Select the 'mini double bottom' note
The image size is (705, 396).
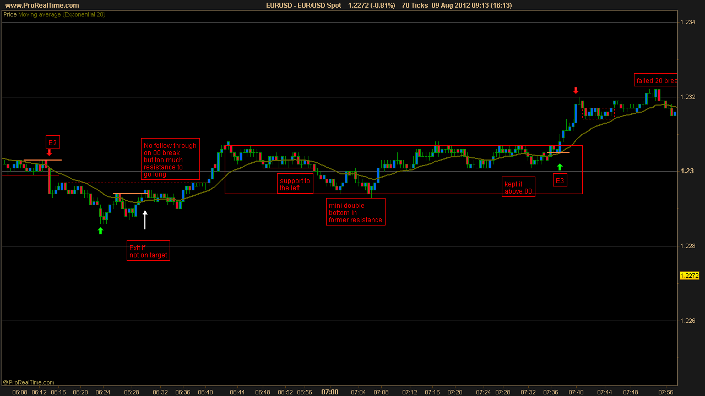(x=356, y=212)
